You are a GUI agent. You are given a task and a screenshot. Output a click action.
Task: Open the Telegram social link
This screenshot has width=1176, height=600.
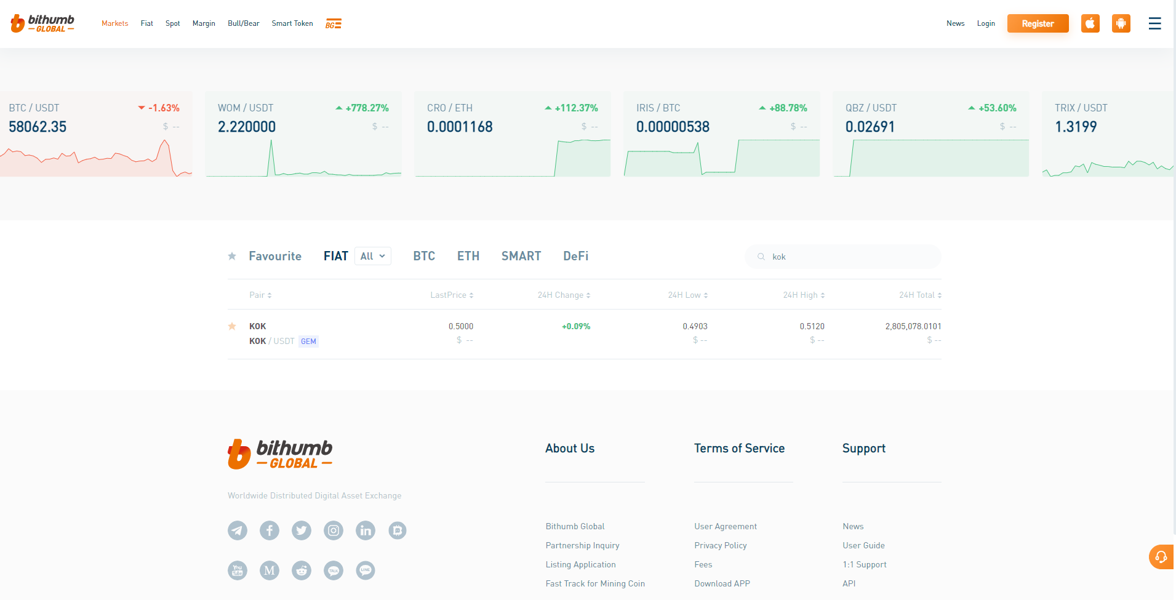point(238,530)
